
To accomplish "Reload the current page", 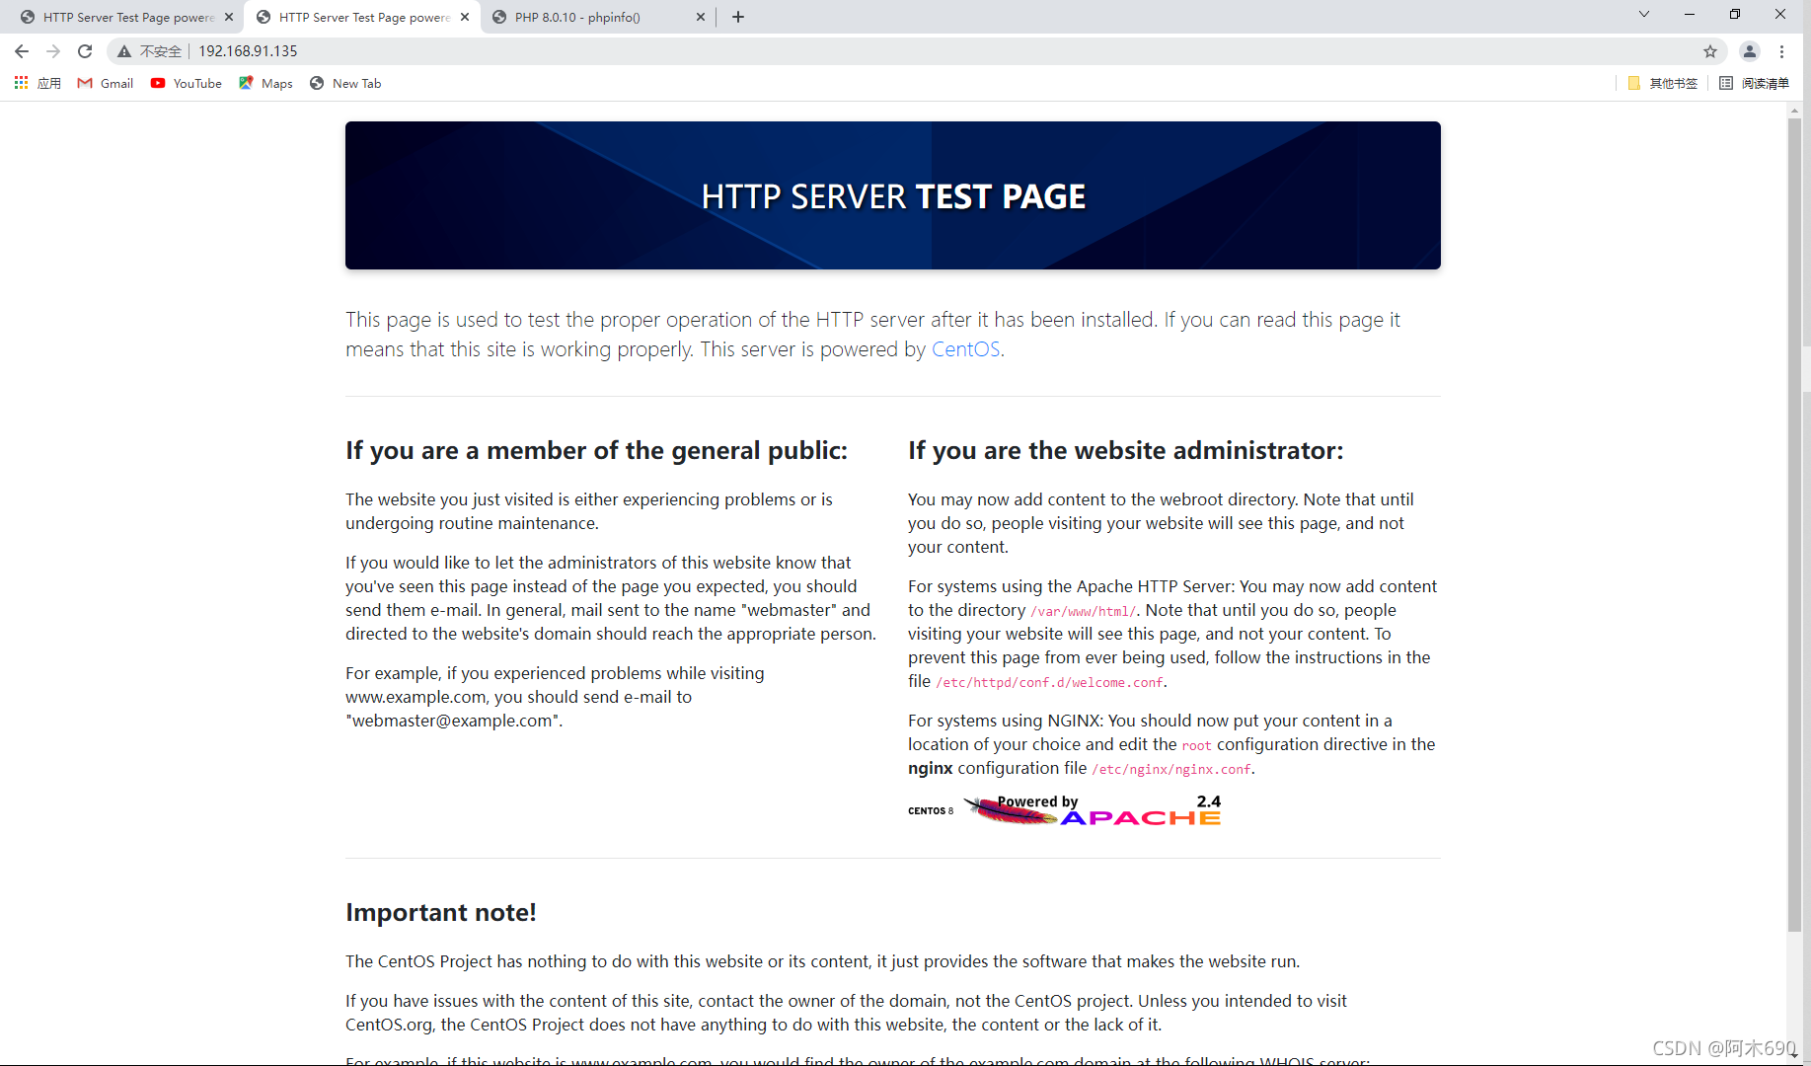I will [x=85, y=51].
